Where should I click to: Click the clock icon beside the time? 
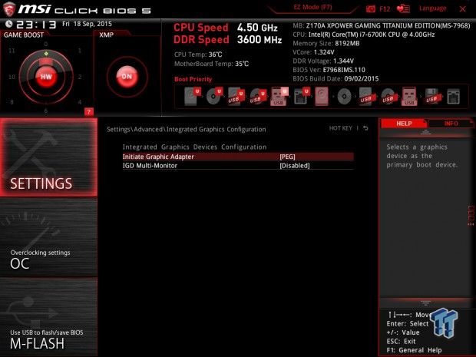[8, 24]
